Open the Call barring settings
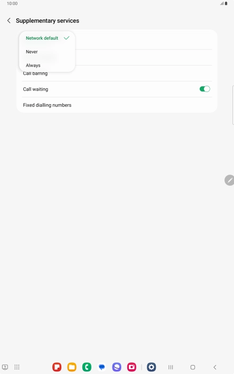This screenshot has width=234, height=374. tap(117, 74)
